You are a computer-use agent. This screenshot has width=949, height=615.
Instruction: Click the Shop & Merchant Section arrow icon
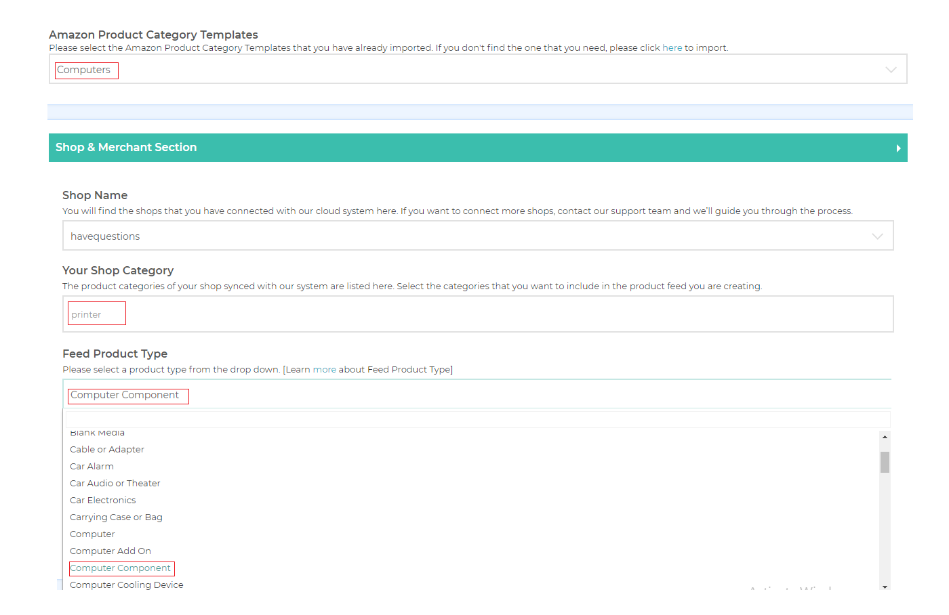[x=898, y=148]
